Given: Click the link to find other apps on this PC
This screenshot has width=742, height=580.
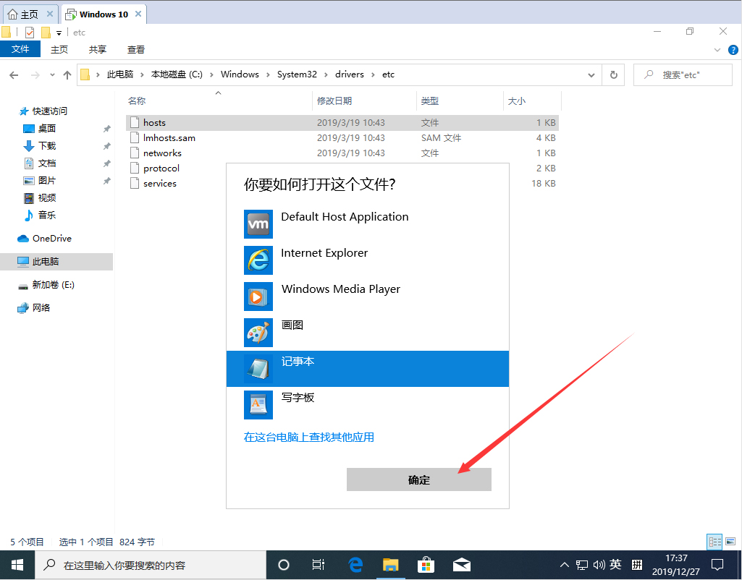Looking at the screenshot, I should 309,437.
